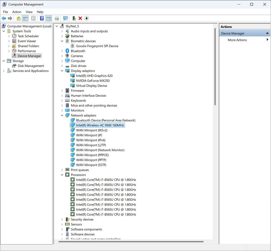
Task: Select Disk Management in the console tree
Action: click(31, 66)
